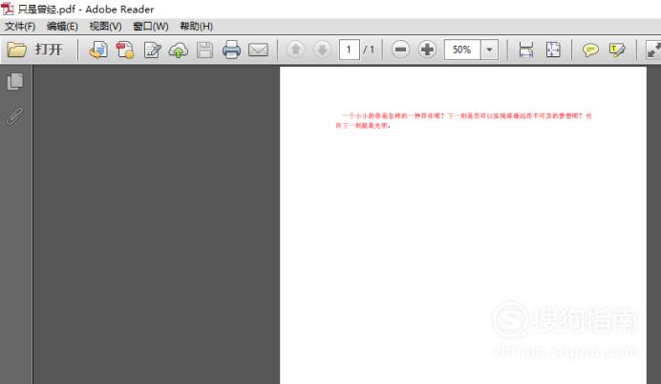Open the 窗口(W) menu
661x384 pixels.
click(151, 27)
